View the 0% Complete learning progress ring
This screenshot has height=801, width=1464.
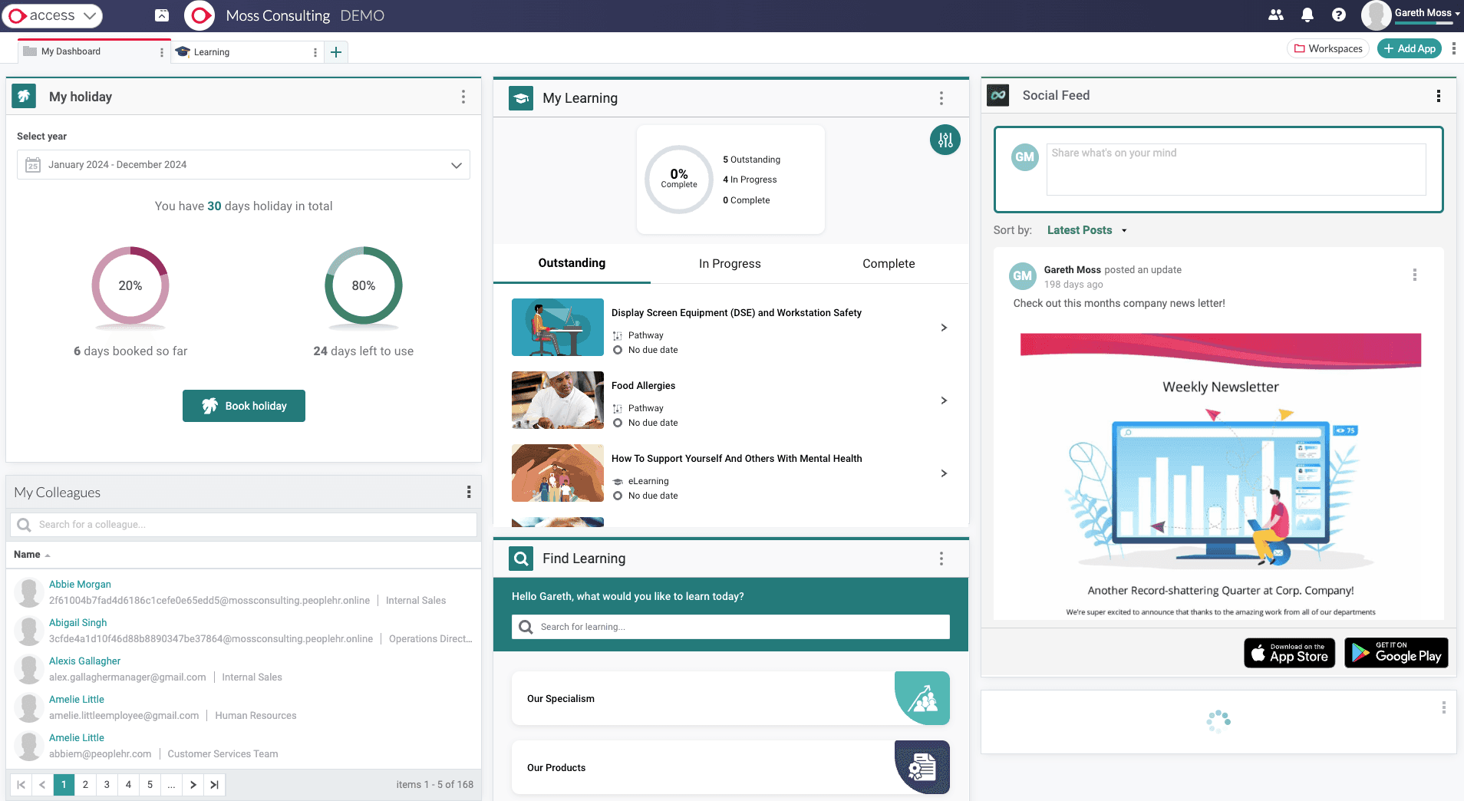tap(678, 180)
